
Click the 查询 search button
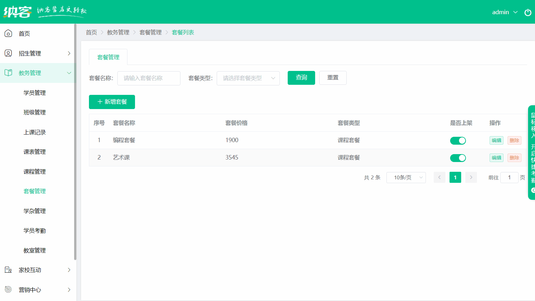(301, 78)
